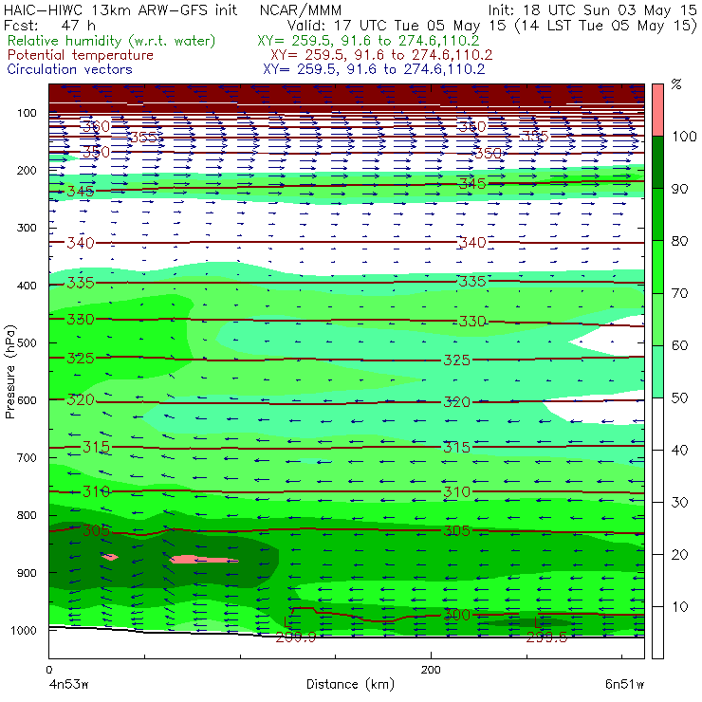Click the 'Pressure (hPa)' axis title
The width and height of the screenshot is (702, 702).
9,372
